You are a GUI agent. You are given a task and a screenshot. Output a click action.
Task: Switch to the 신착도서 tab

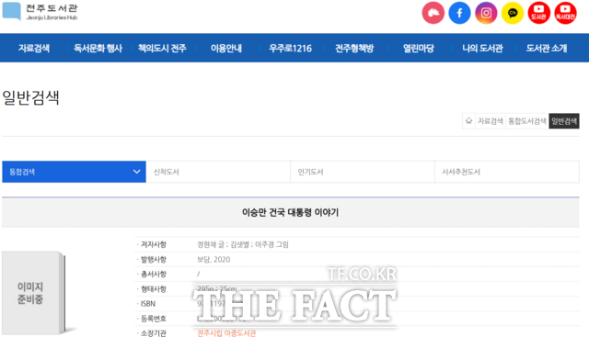pos(218,172)
